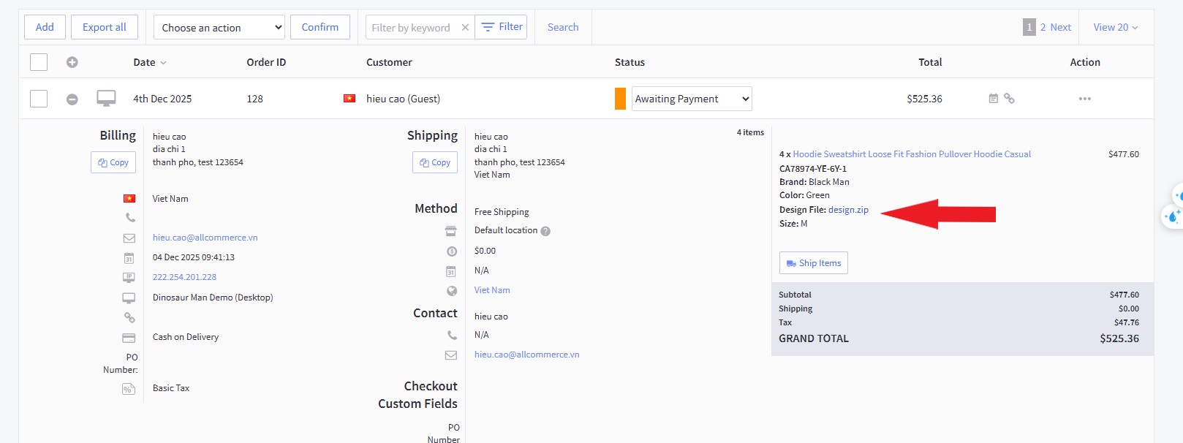Open the Choose an action dropdown
Image resolution: width=1183 pixels, height=443 pixels.
tap(219, 28)
